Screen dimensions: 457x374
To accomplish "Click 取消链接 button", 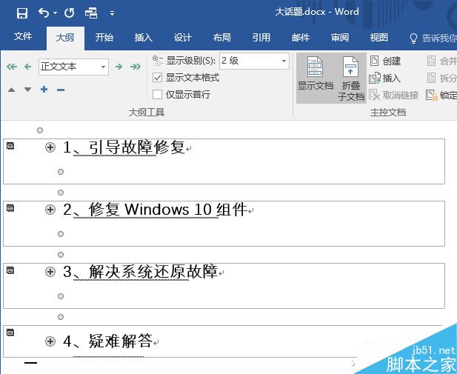I will [x=394, y=95].
